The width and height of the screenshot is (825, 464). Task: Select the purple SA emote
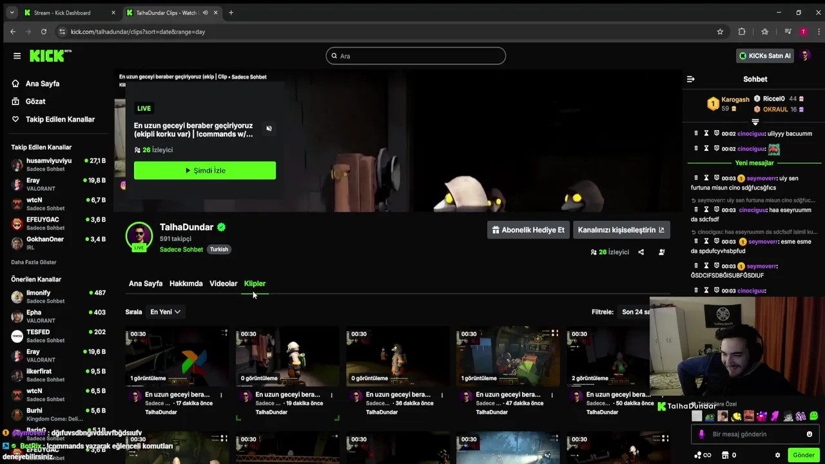[x=801, y=416]
